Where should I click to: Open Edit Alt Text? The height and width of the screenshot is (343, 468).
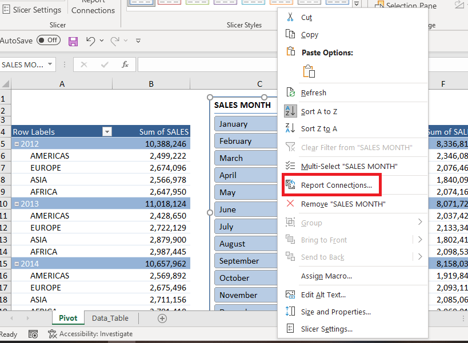click(x=353, y=294)
